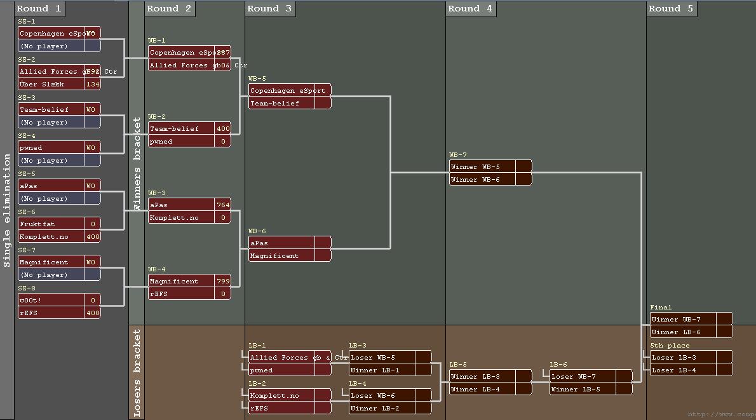This screenshot has width=756, height=420.
Task: Select Über Slækk in match SE-2
Action: (59, 84)
